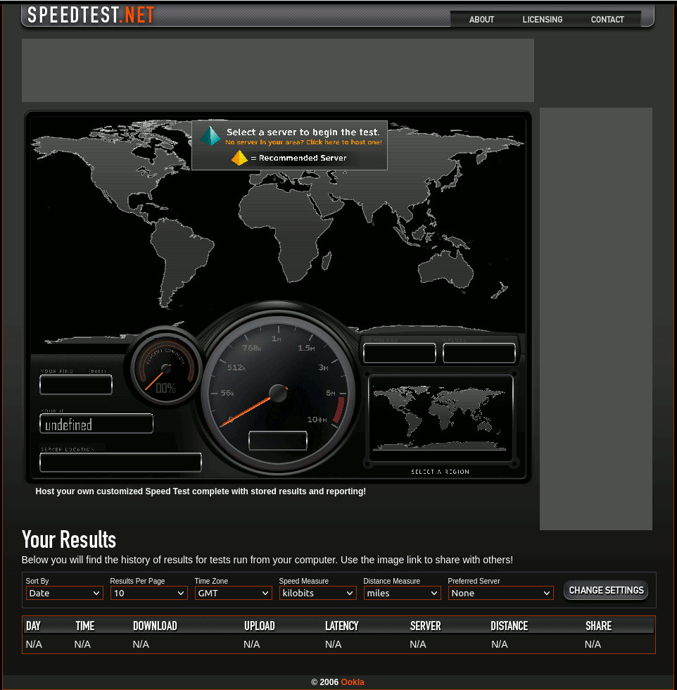Click the field showing 'undefined'
This screenshot has height=690, width=677.
click(96, 423)
